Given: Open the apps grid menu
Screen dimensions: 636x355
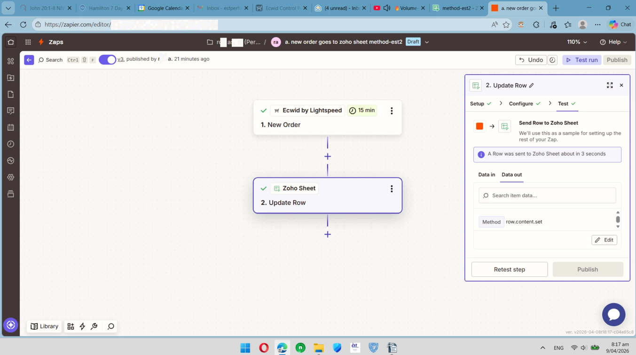Looking at the screenshot, I should tap(28, 42).
